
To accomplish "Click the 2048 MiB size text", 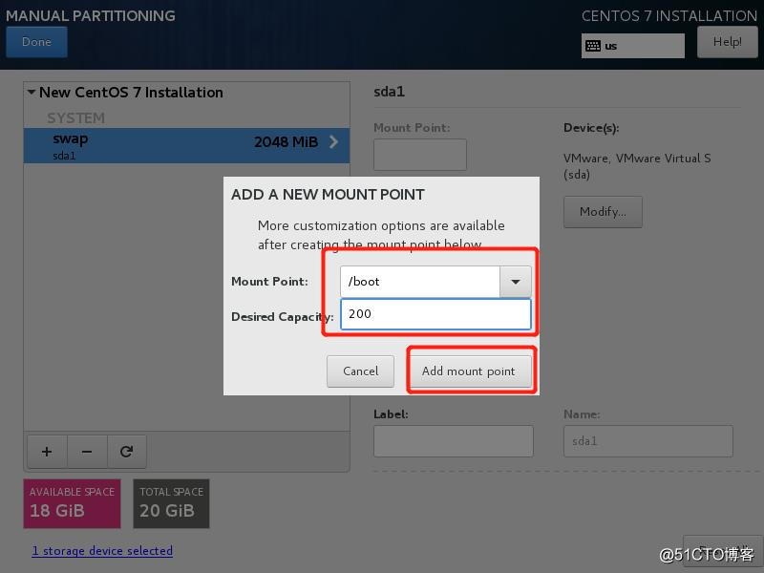I will pos(286,141).
